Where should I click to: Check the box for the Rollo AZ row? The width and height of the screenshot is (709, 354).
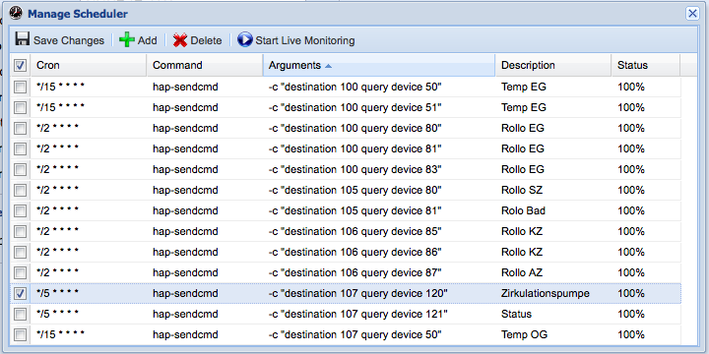click(20, 272)
